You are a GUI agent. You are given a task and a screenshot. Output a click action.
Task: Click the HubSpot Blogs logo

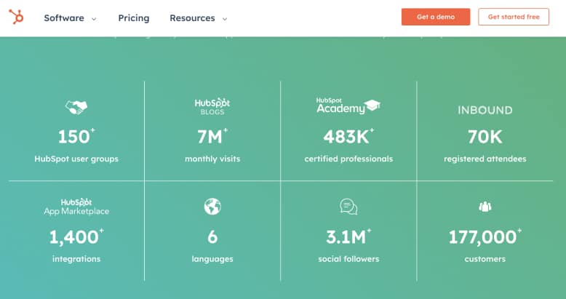pos(212,106)
